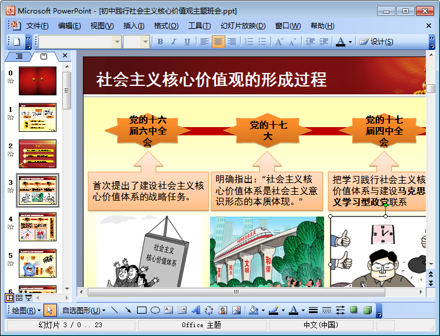
Task: Insert diagram or organization chart
Action: pos(209,310)
